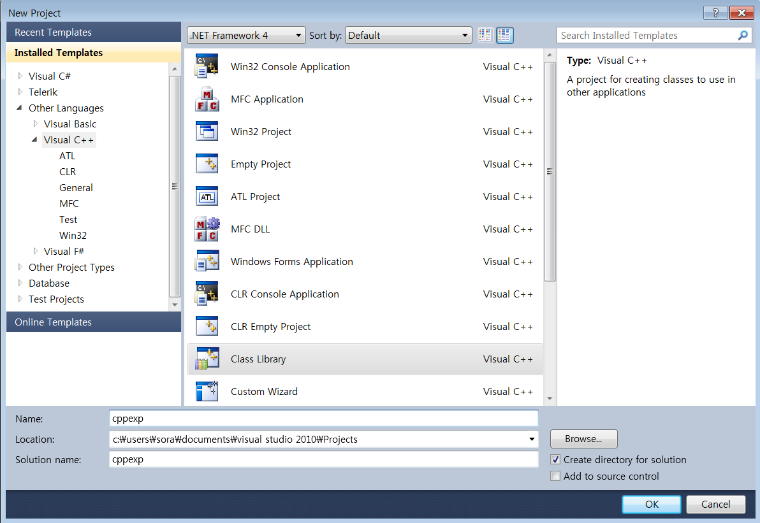Enable Add to source control checkbox
Viewport: 760px width, 523px height.
[x=555, y=476]
